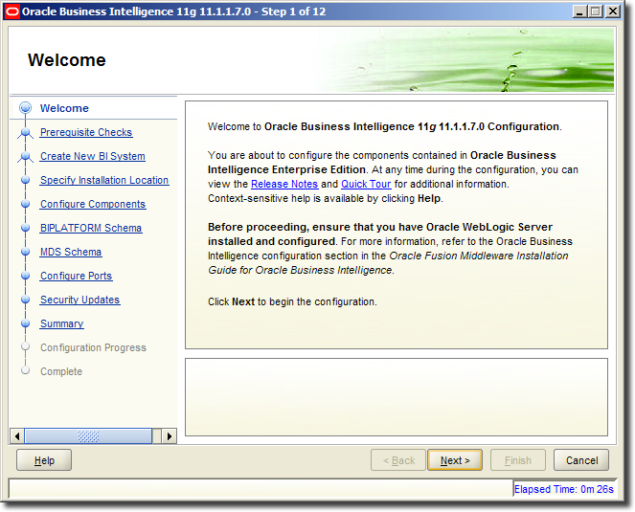Click the Cancel button
This screenshot has height=512, width=635.
(581, 460)
